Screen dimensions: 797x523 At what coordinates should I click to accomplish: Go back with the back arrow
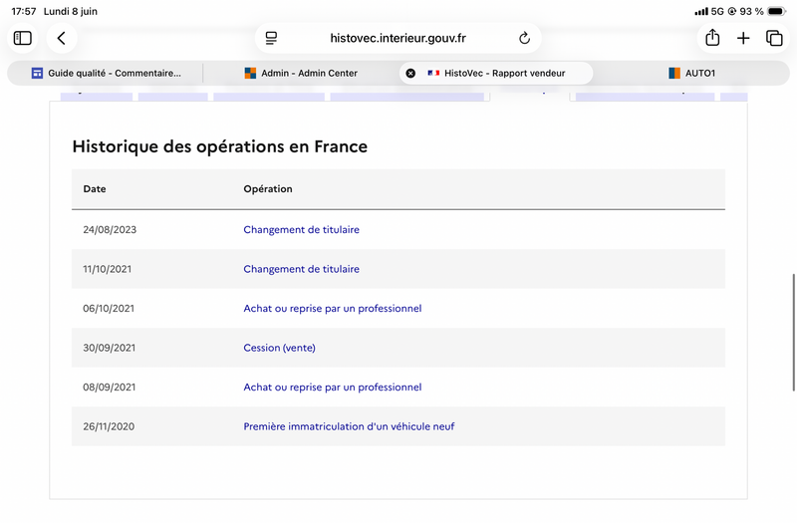(x=62, y=38)
